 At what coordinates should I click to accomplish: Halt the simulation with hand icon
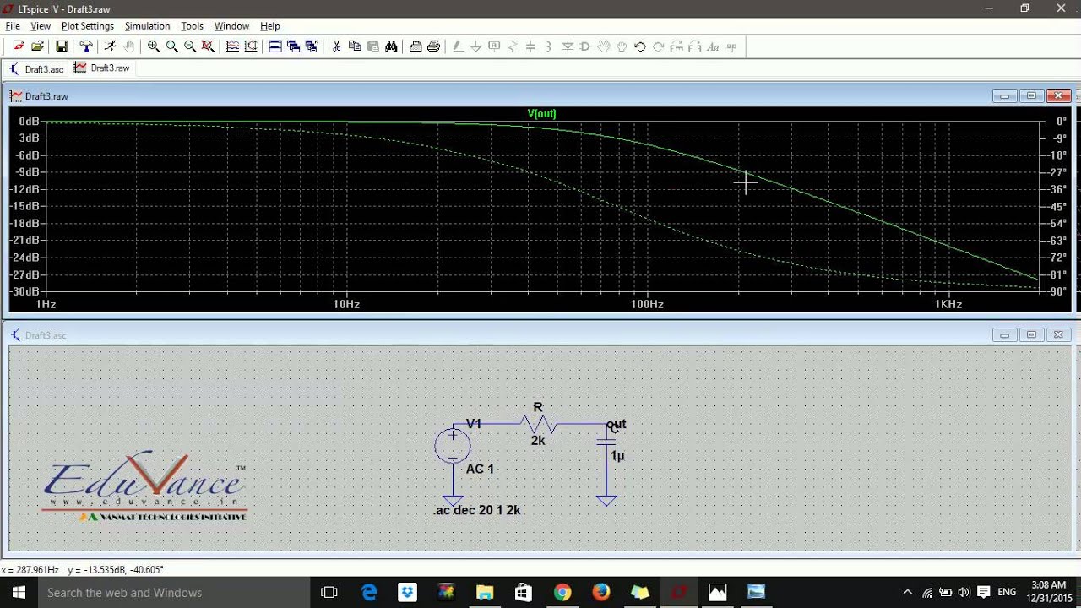pos(129,46)
